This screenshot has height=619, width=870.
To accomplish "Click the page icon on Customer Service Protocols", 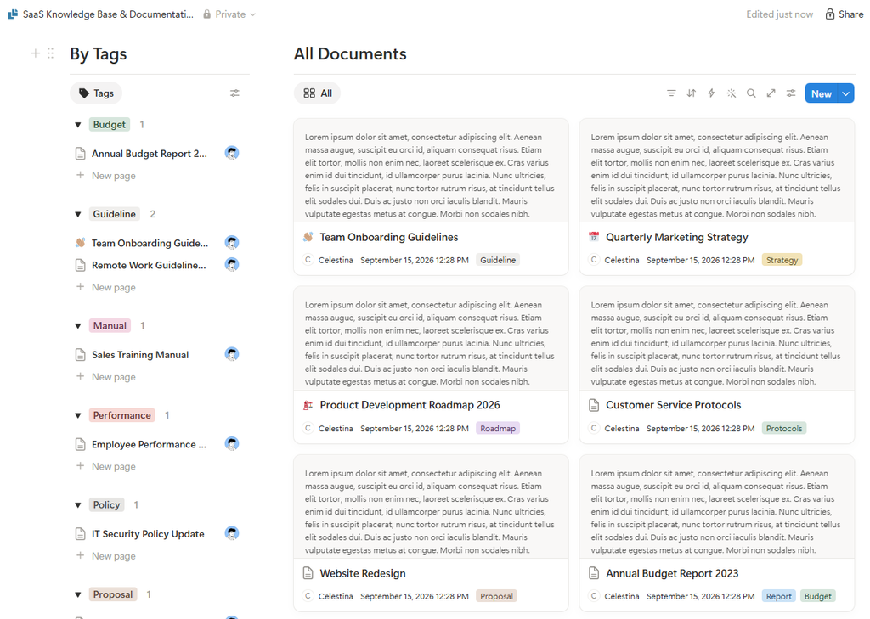I will coord(594,406).
